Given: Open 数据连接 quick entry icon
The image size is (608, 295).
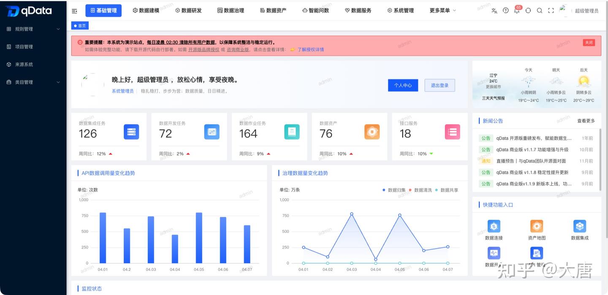Looking at the screenshot, I should click(494, 226).
